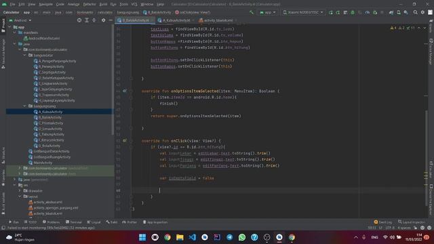Open the Logcat tool window
The image size is (434, 244).
coord(94,222)
